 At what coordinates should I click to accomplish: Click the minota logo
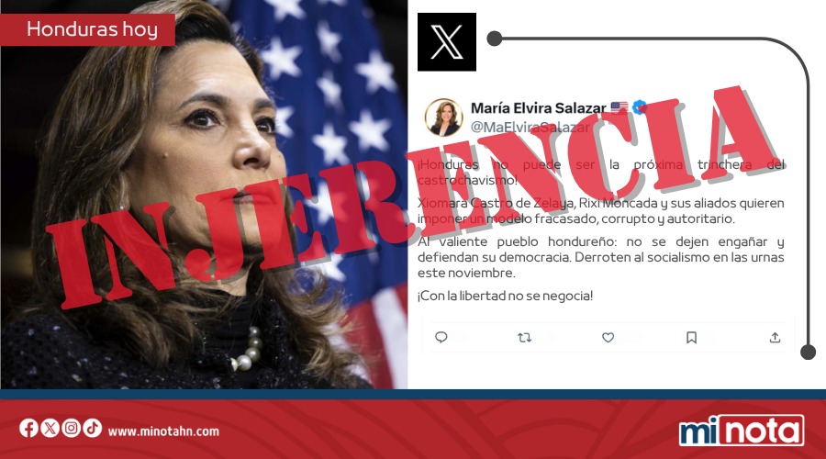pyautogui.click(x=742, y=431)
